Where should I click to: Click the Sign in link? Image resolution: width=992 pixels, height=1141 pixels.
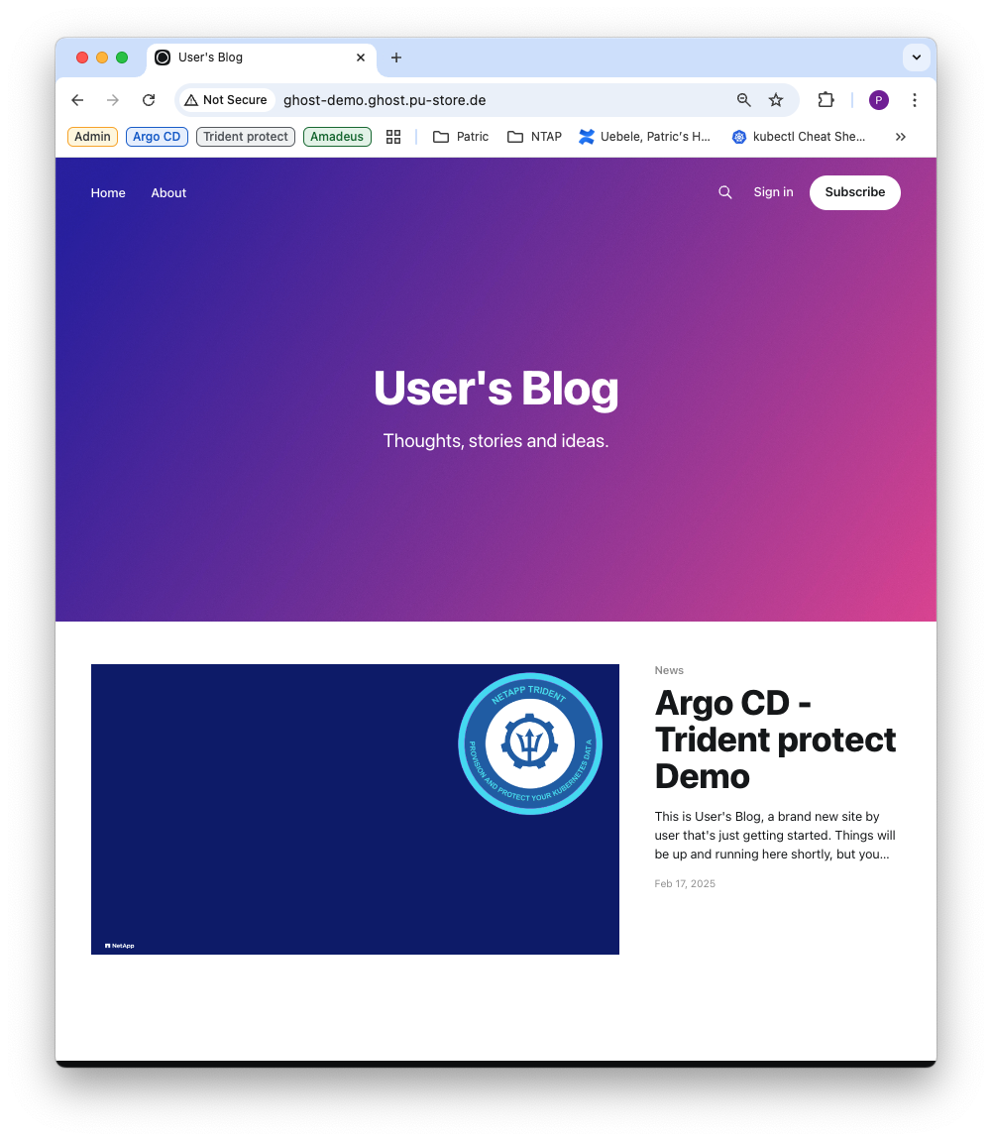(x=773, y=192)
